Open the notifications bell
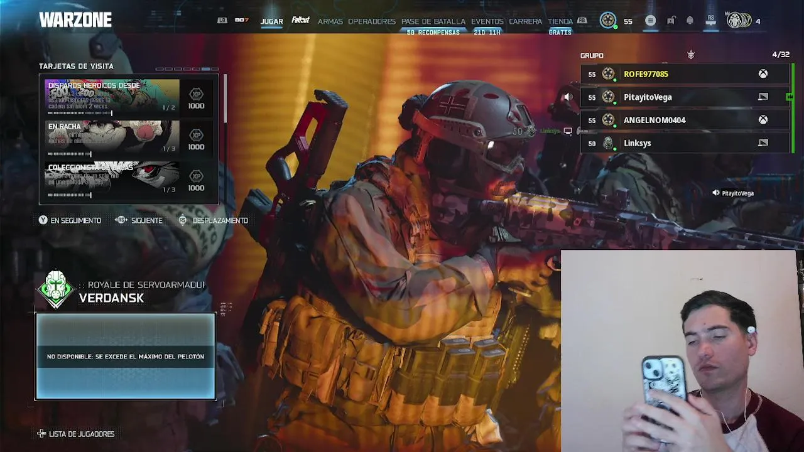The height and width of the screenshot is (452, 804). coord(690,21)
